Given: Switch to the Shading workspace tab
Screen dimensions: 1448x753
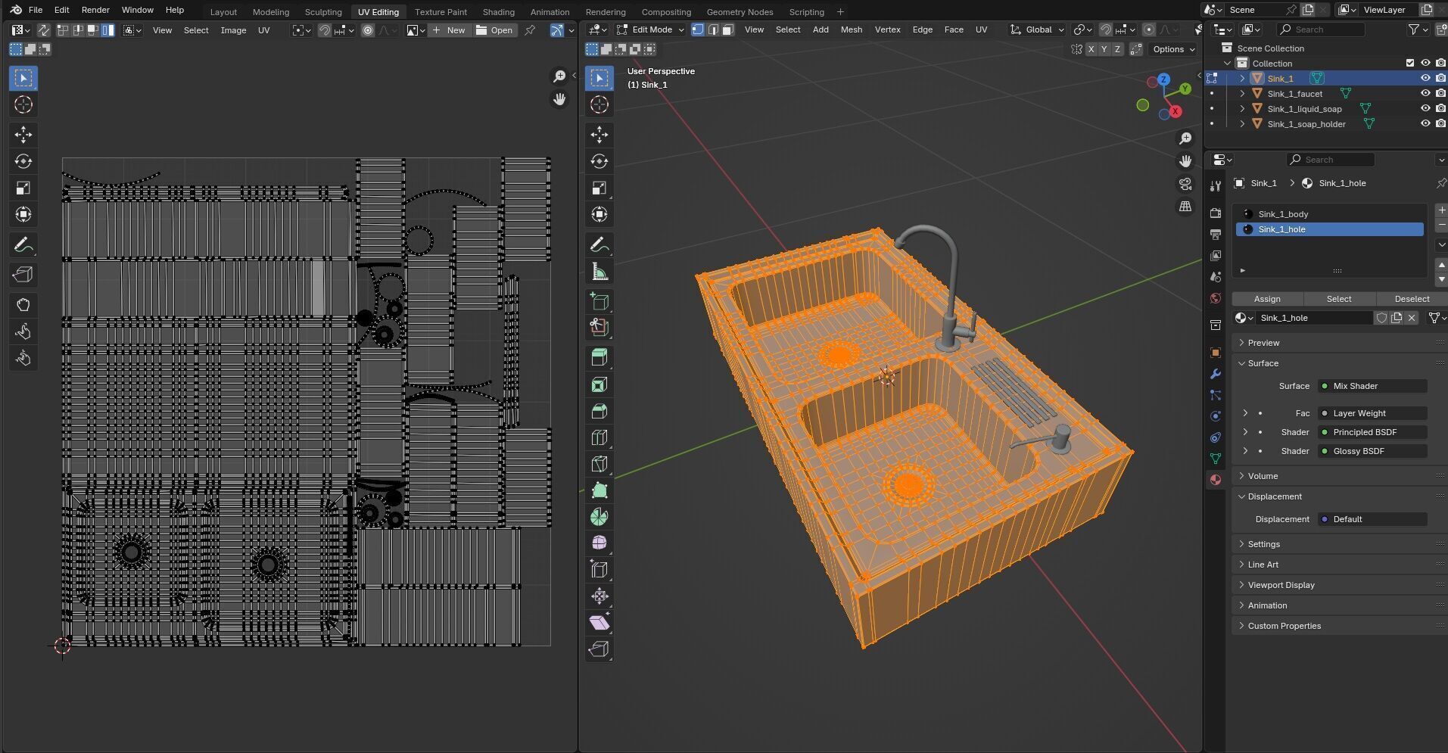Looking at the screenshot, I should click(498, 11).
